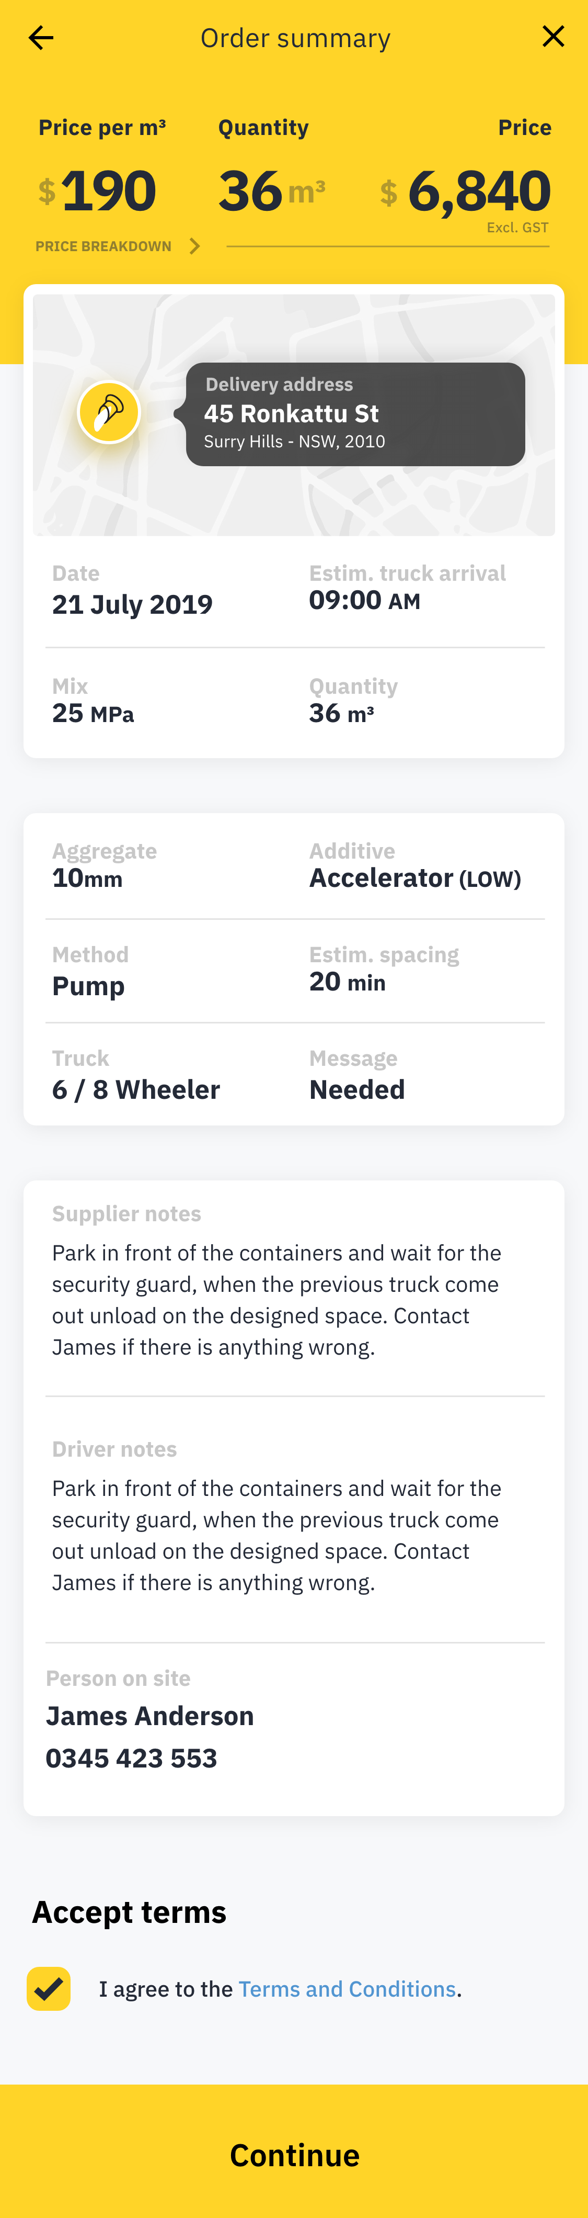Viewport: 588px width, 2218px height.
Task: Tap the phone number 0345 423 553
Action: pyautogui.click(x=132, y=1758)
